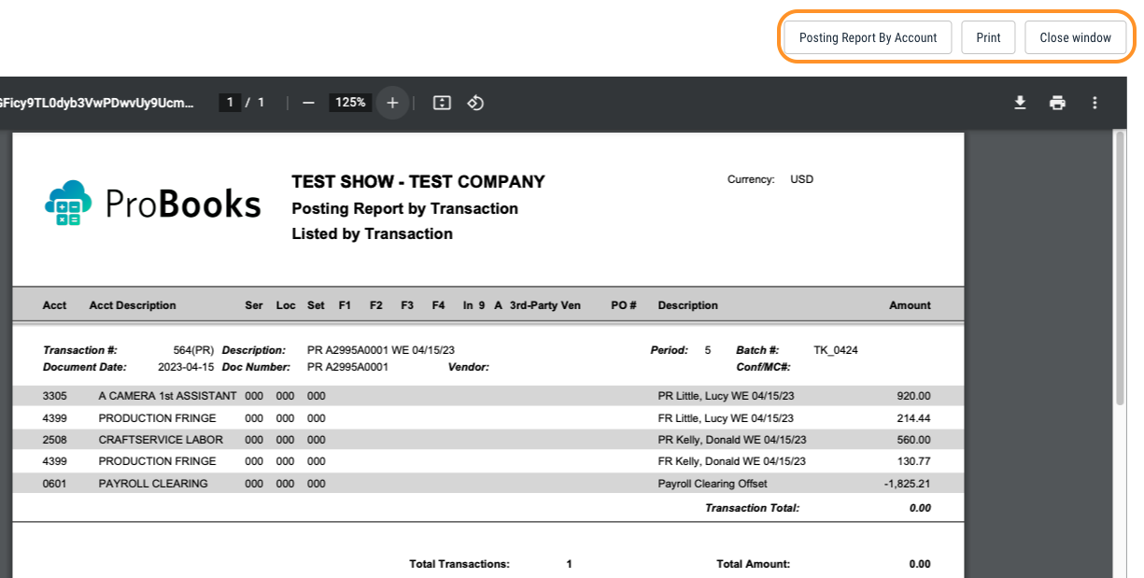Click Listed by Transaction subtitle
The width and height of the screenshot is (1144, 578).
[372, 233]
